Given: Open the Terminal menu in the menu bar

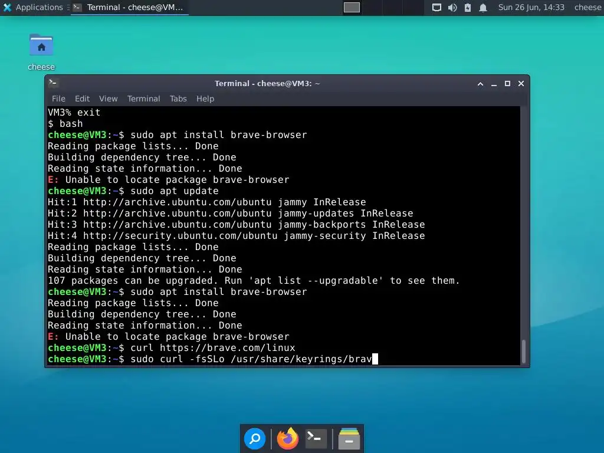Looking at the screenshot, I should (x=144, y=99).
